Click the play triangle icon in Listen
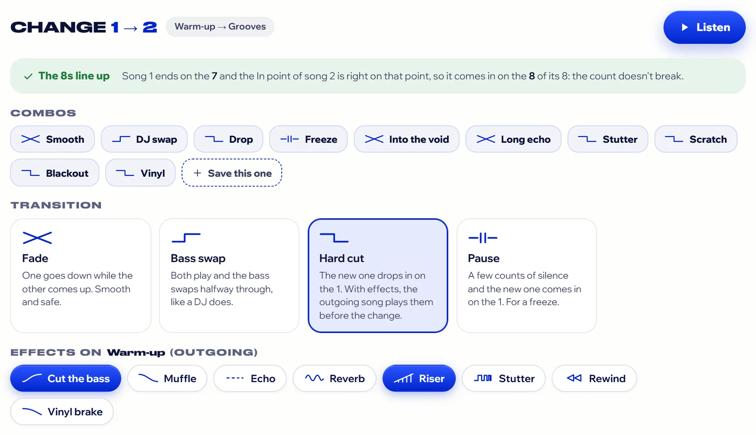 [684, 27]
